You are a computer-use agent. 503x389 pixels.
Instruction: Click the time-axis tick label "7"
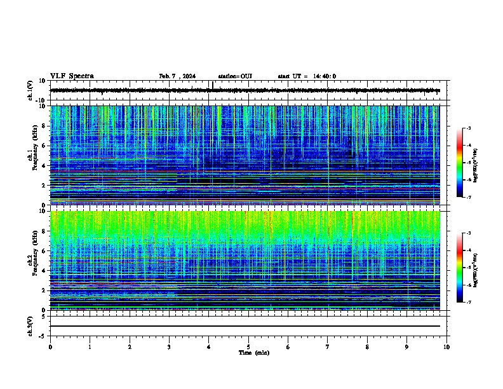click(328, 347)
